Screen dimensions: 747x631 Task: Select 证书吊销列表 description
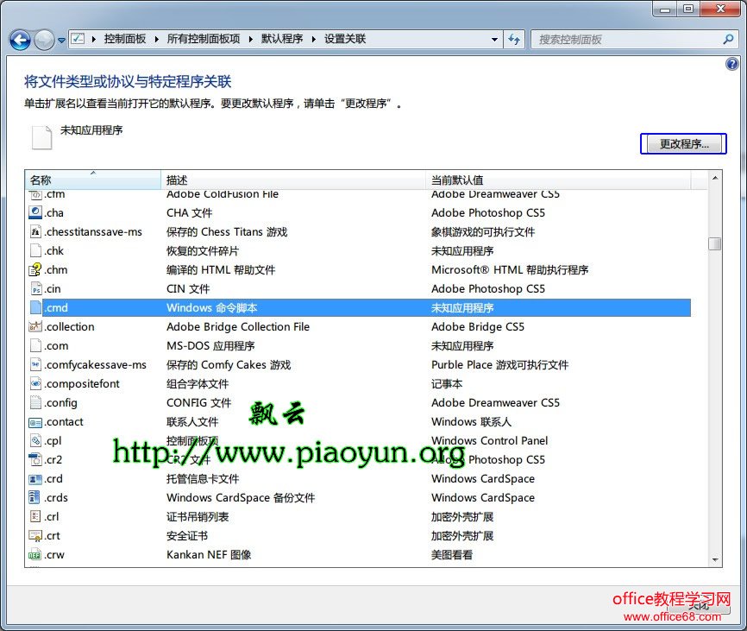point(198,516)
